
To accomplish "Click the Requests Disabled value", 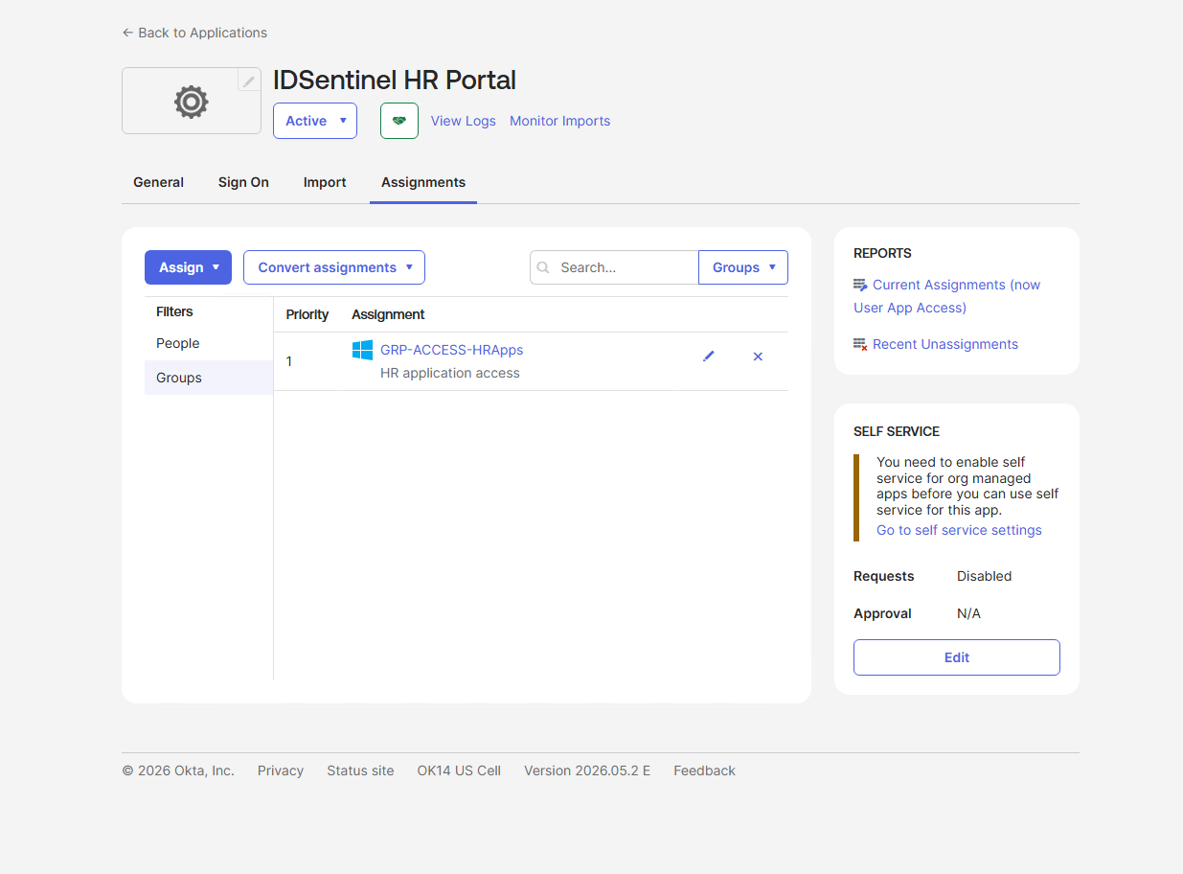I will pyautogui.click(x=984, y=576).
